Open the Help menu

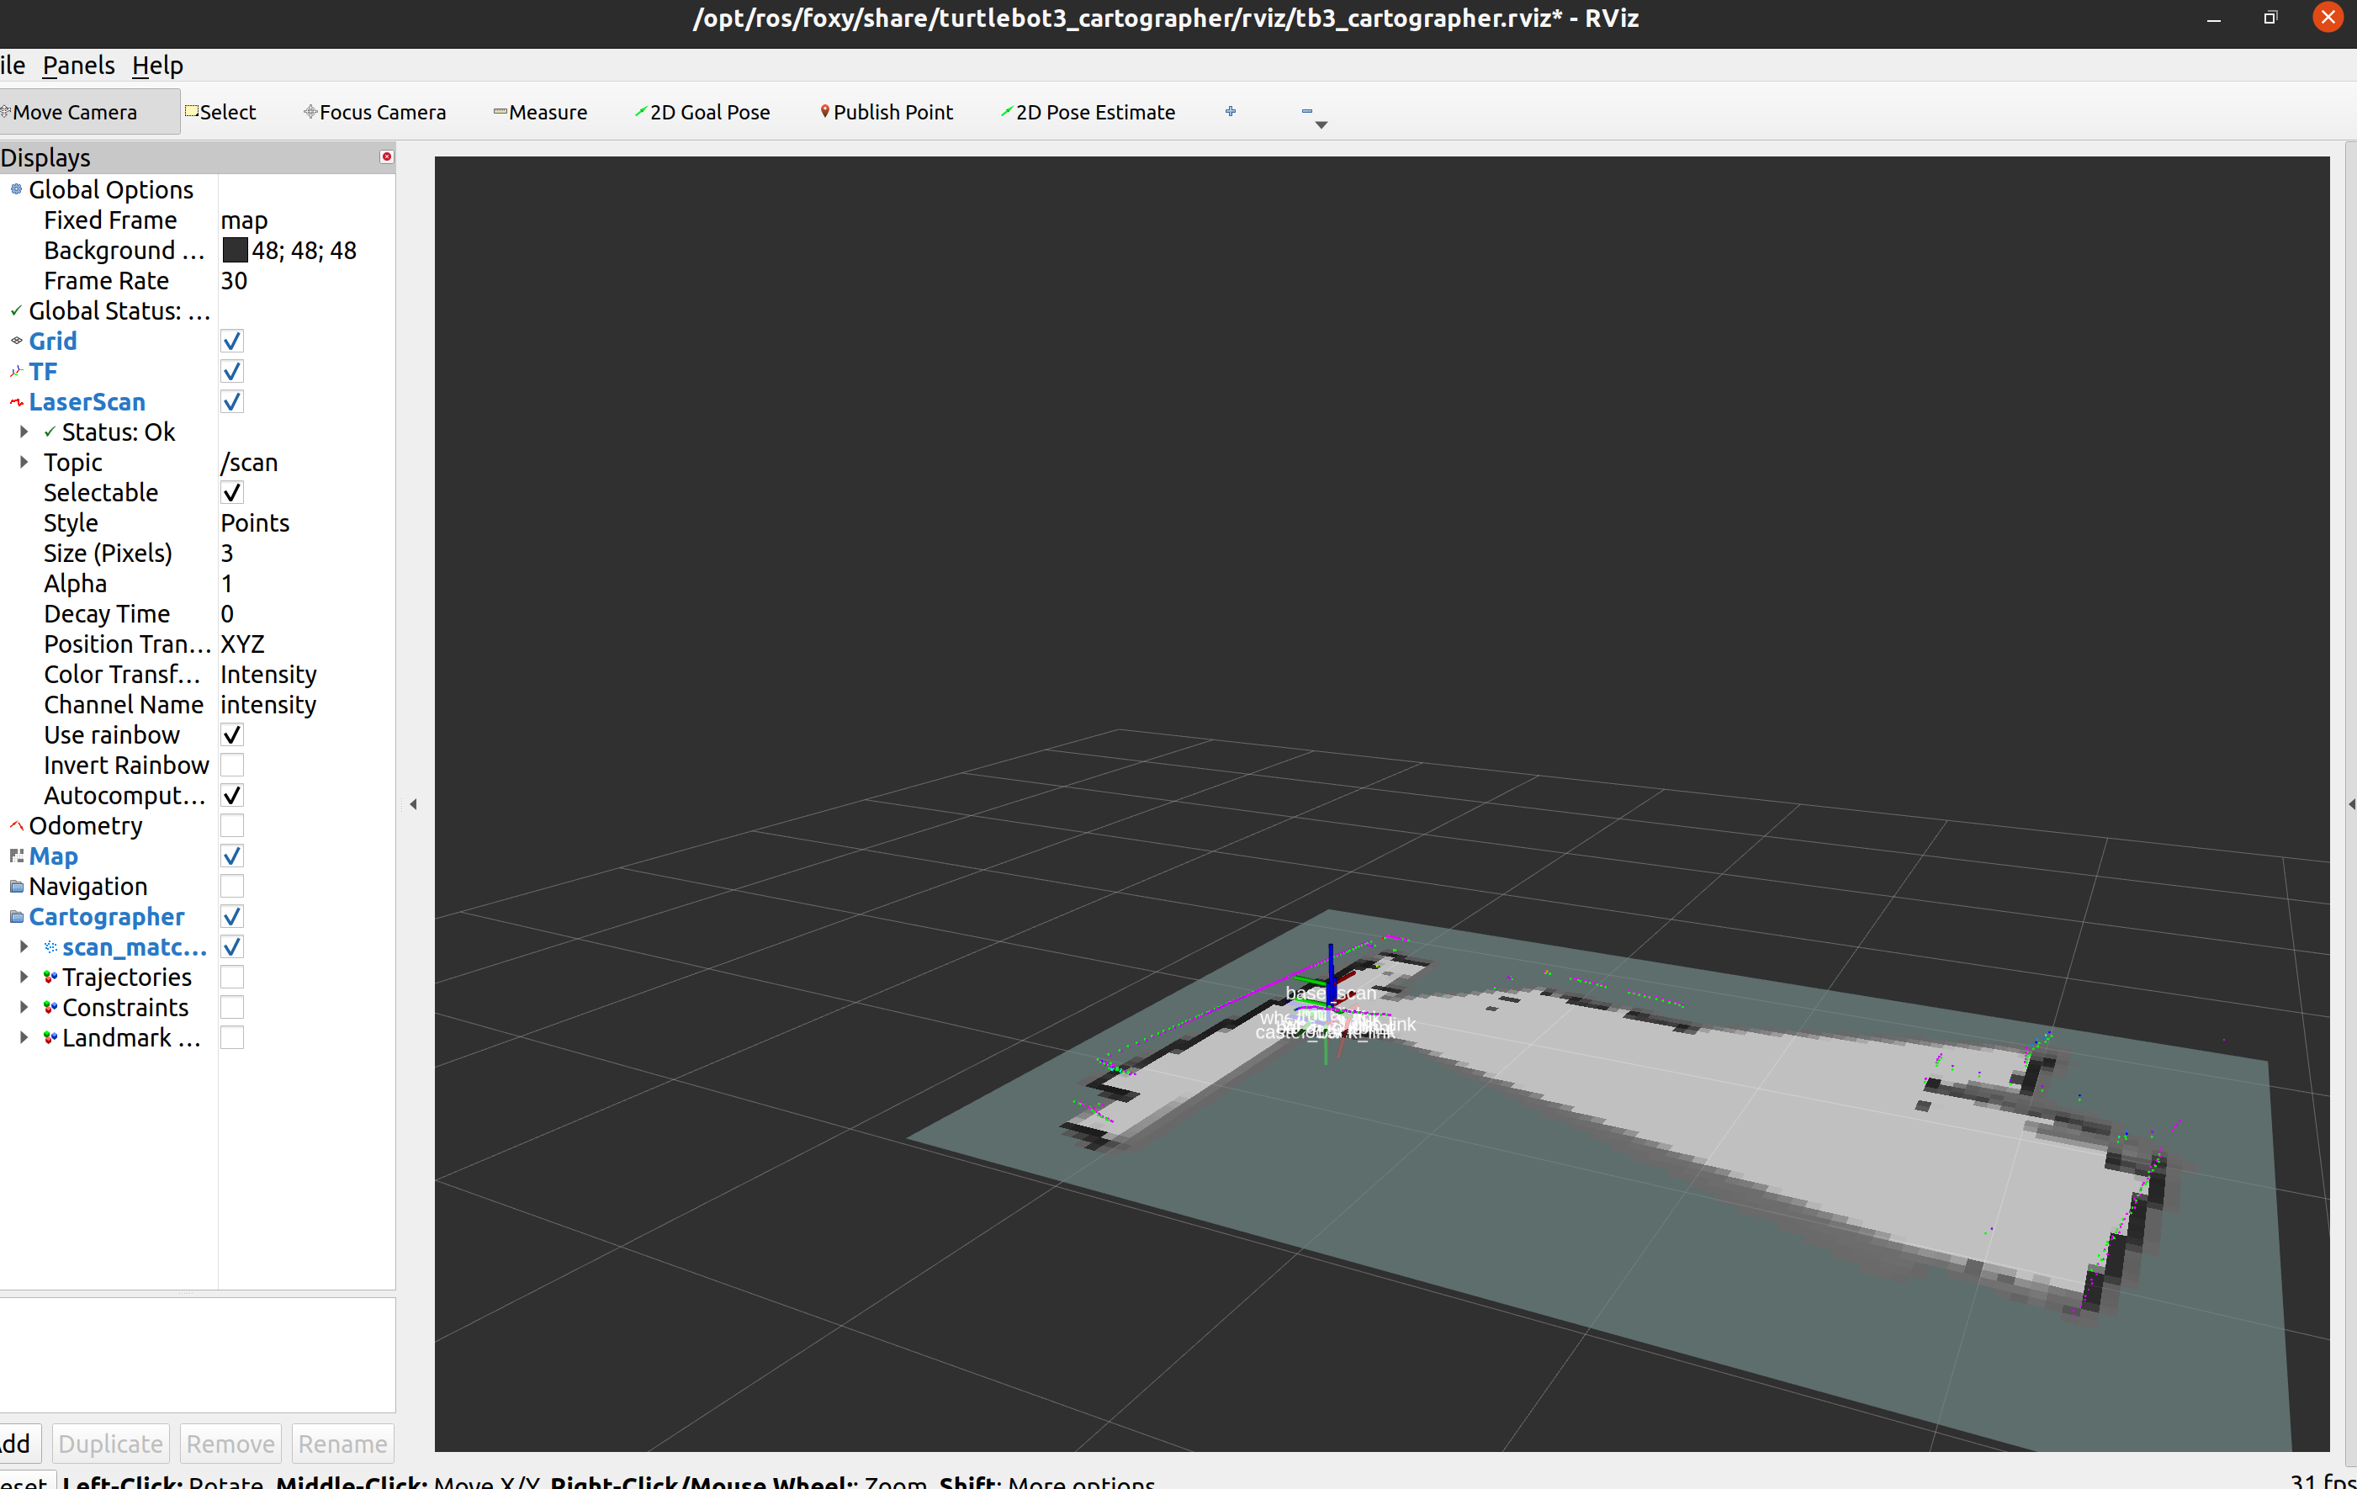coord(156,65)
